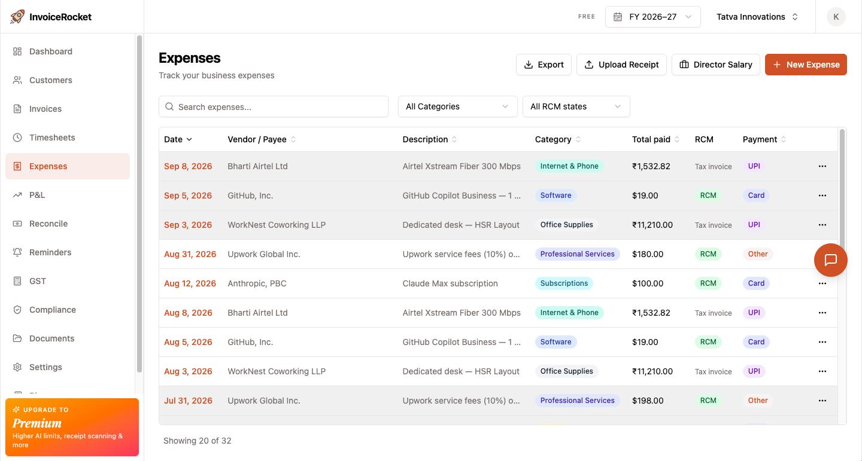Create a New Expense
Screen dimensions: 862x461
pos(806,65)
